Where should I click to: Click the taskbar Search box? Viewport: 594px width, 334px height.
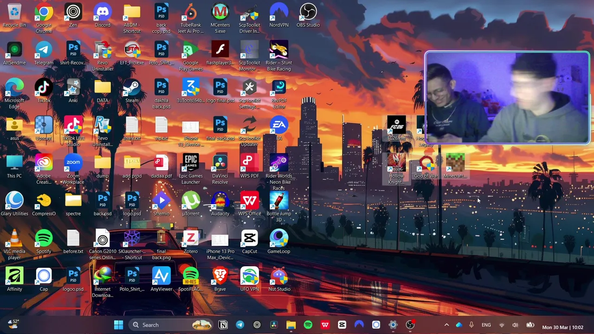[x=170, y=325]
